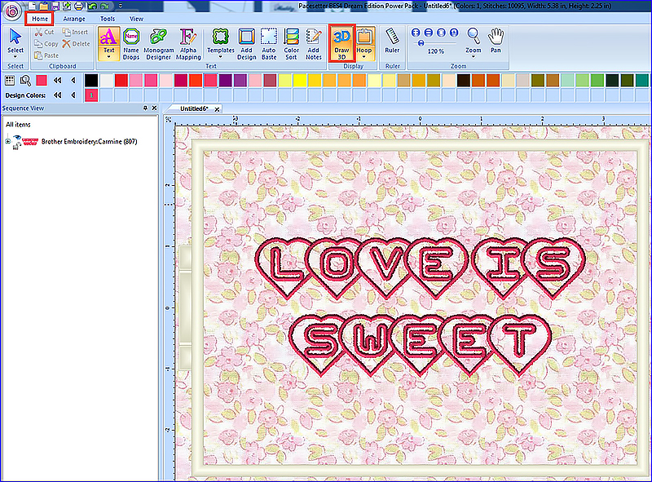652x482 pixels.
Task: Apply Auto Baste to design
Action: click(270, 42)
